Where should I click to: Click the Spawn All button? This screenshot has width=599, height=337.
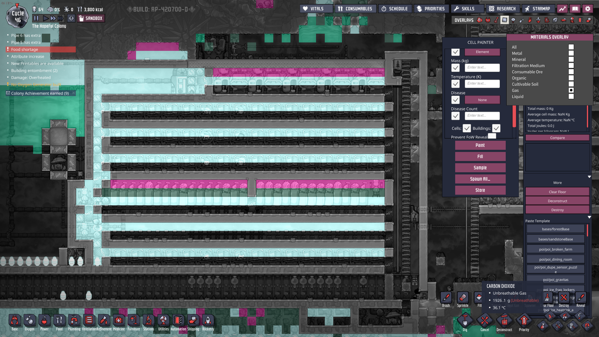(480, 179)
